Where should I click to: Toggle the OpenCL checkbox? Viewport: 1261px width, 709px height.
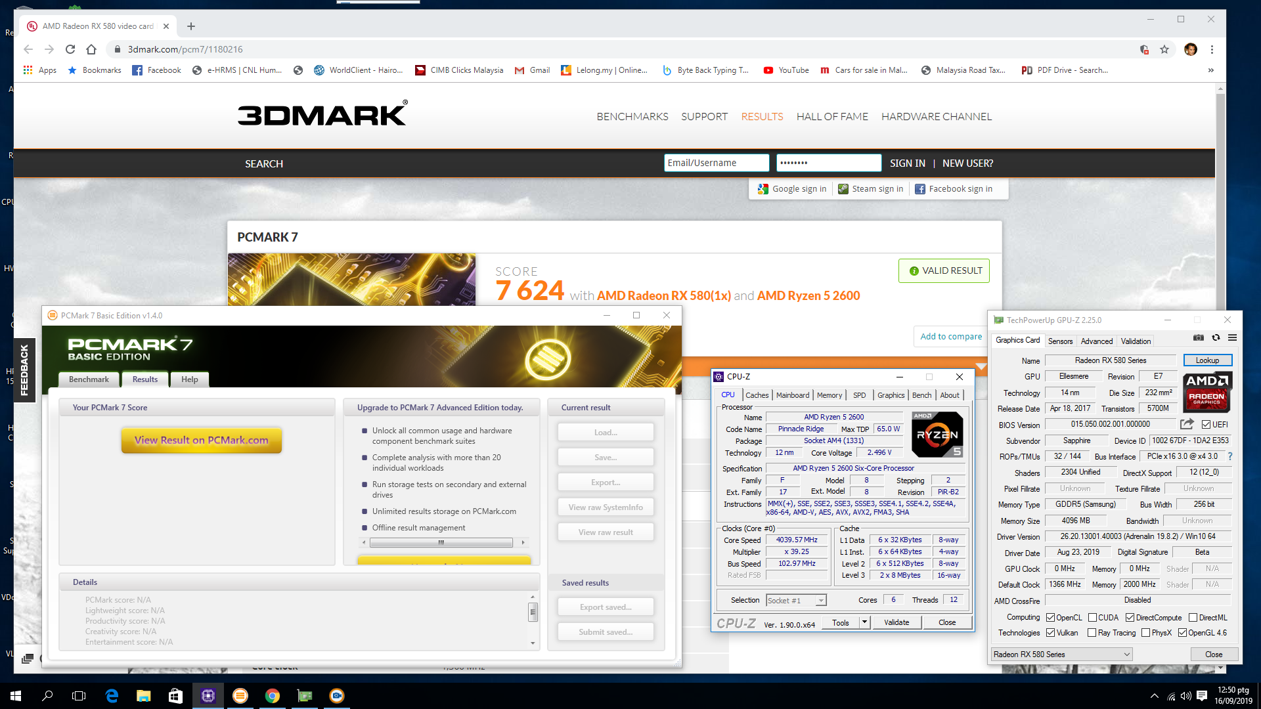click(1051, 618)
